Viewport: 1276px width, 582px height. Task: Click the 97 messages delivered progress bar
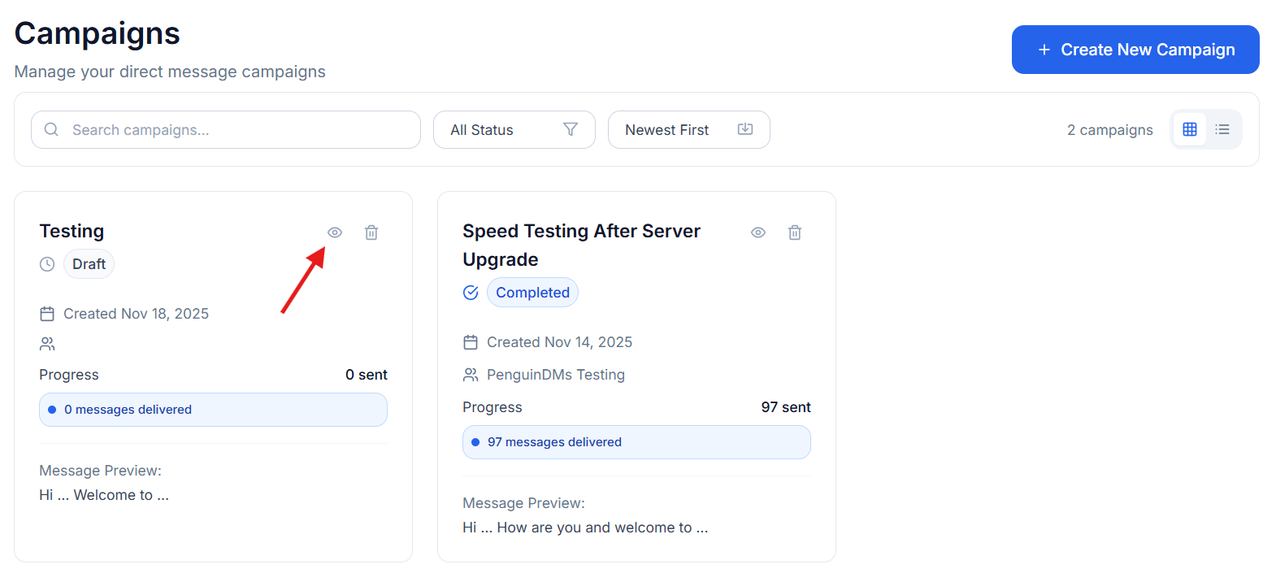tap(636, 442)
